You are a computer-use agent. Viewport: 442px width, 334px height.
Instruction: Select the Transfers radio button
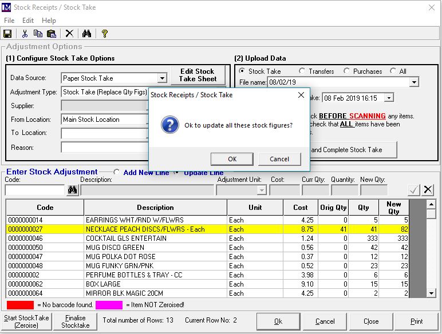point(302,71)
